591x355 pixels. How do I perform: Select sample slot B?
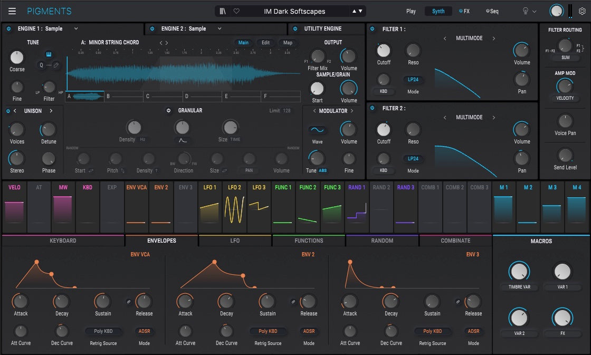tap(123, 97)
